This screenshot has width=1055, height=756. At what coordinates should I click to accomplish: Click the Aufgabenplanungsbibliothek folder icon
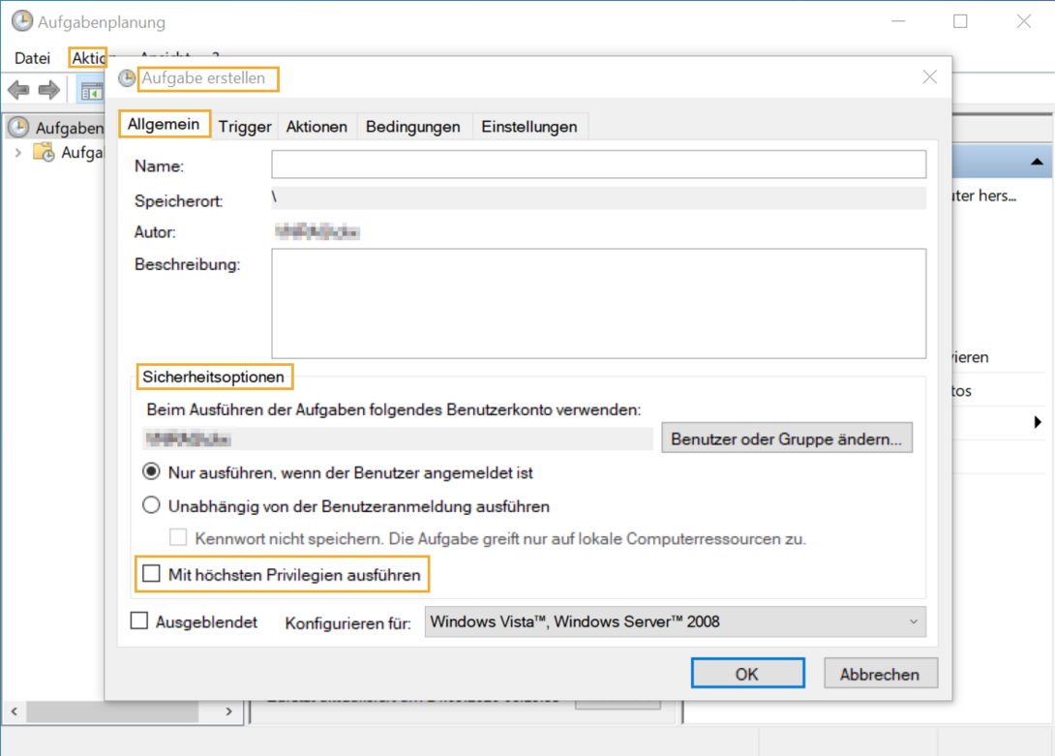click(45, 152)
